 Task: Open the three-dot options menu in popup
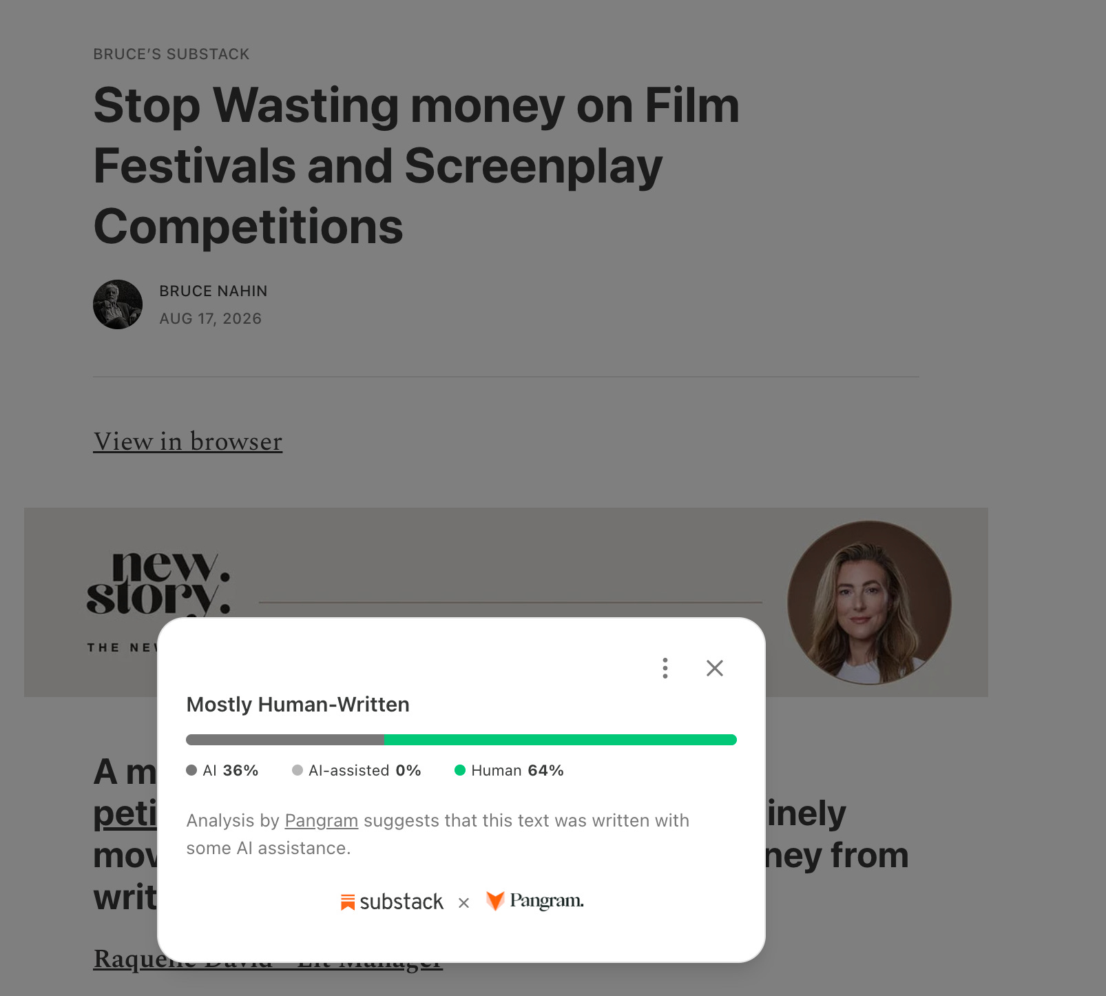coord(665,668)
